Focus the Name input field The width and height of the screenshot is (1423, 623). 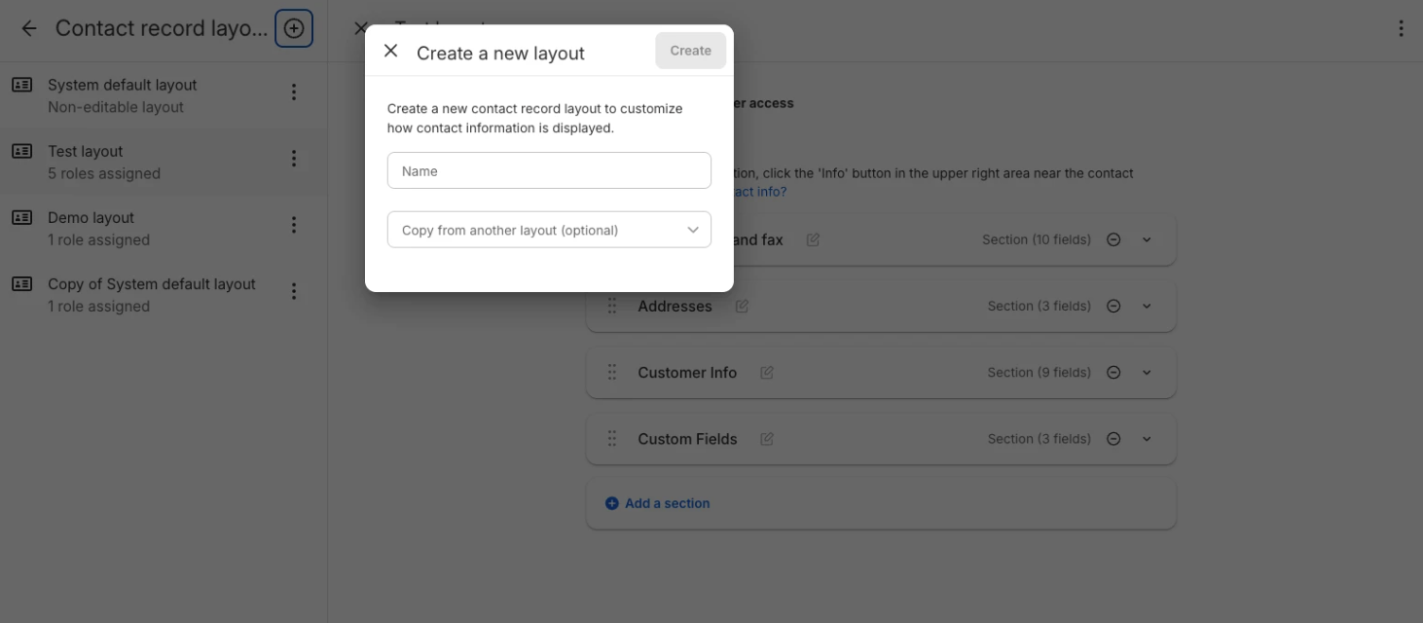click(549, 170)
